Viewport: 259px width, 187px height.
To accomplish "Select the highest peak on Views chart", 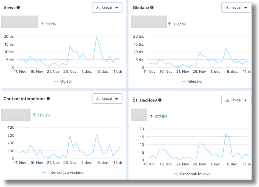I will tap(97, 37).
